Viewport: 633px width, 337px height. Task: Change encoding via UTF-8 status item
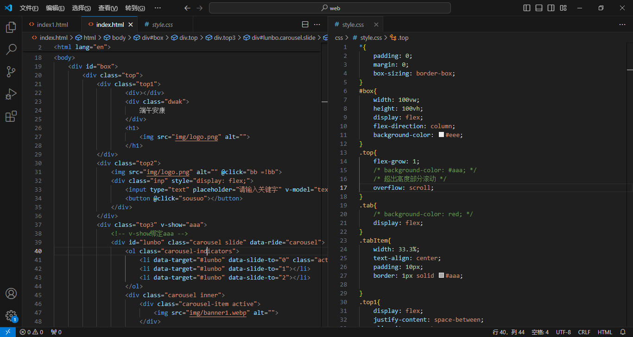[563, 332]
